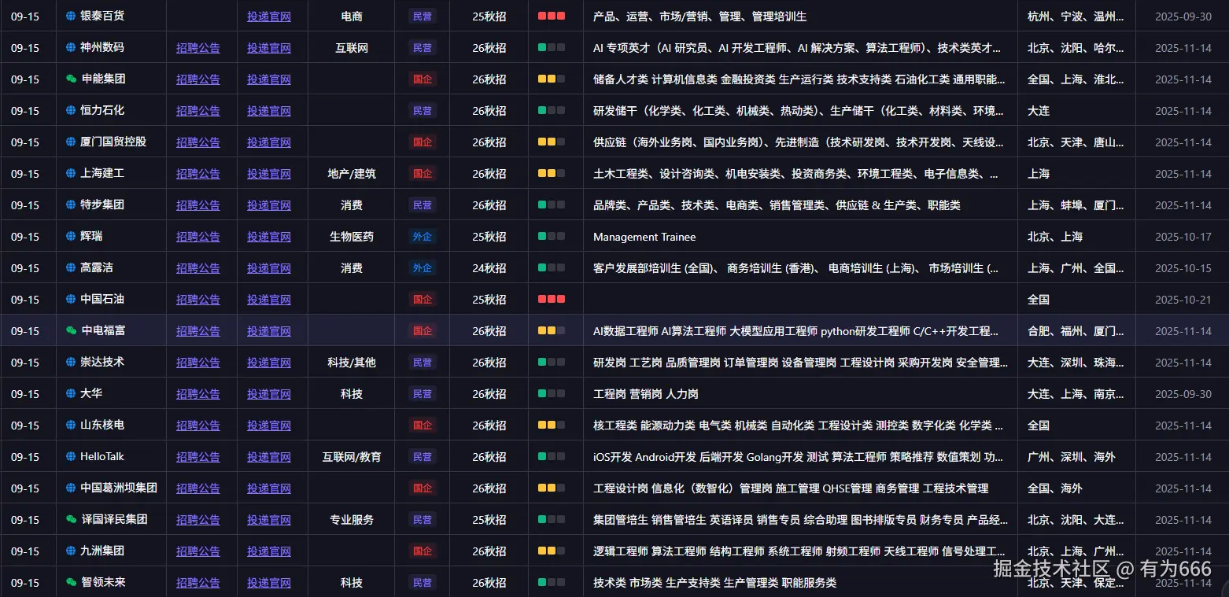Open 投递官网 link for HelloTalk
The width and height of the screenshot is (1229, 597).
click(x=269, y=457)
